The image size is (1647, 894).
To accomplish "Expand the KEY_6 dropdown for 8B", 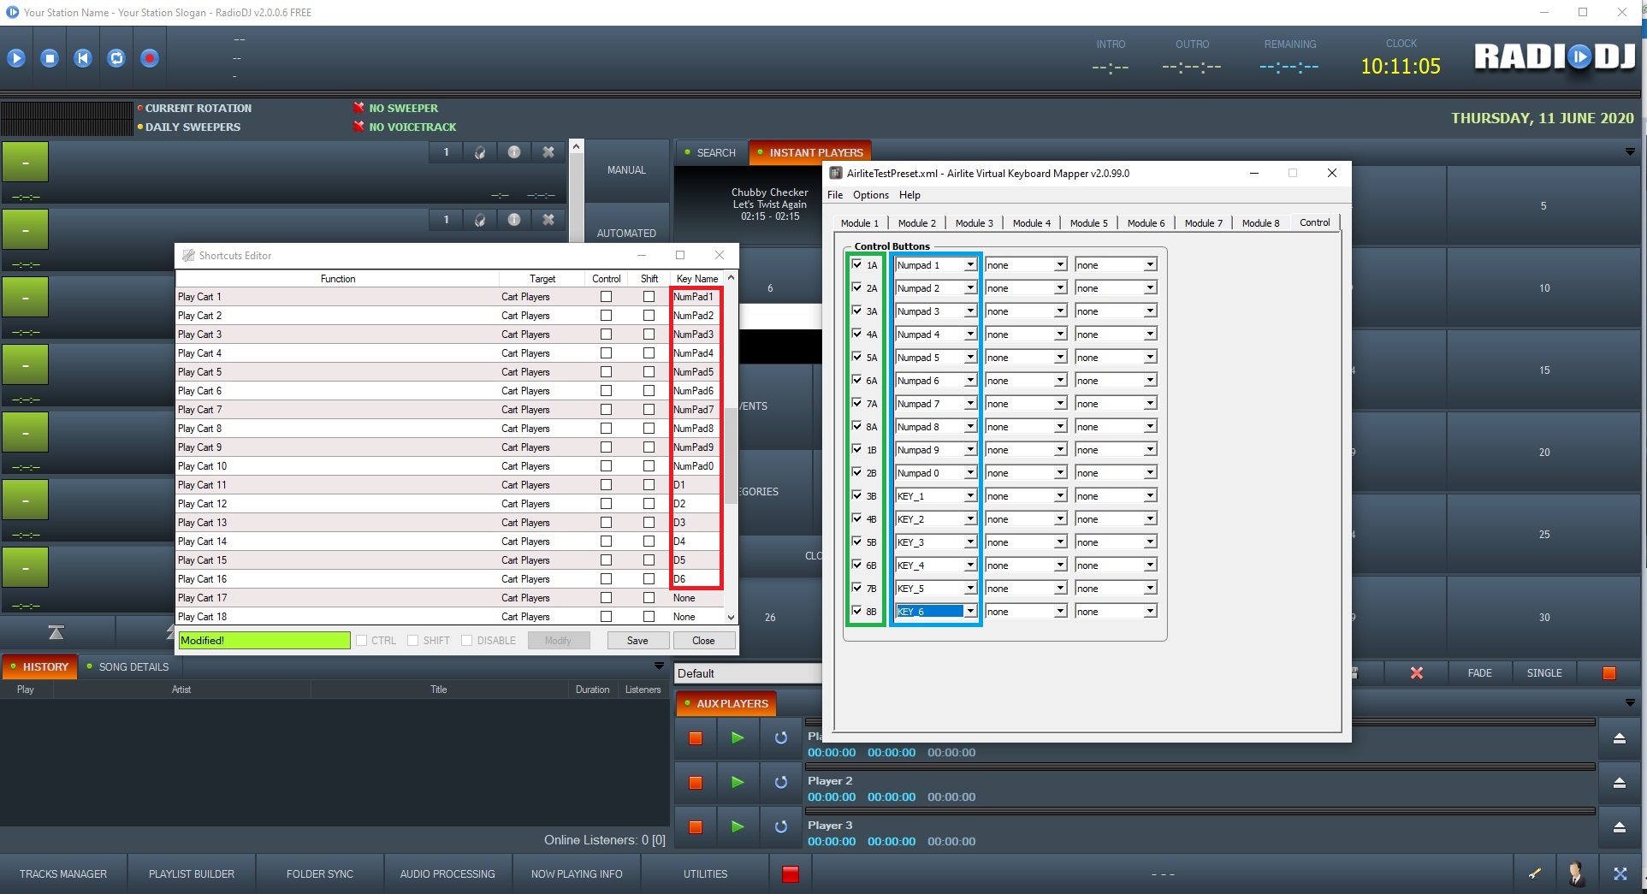I will pyautogui.click(x=970, y=612).
